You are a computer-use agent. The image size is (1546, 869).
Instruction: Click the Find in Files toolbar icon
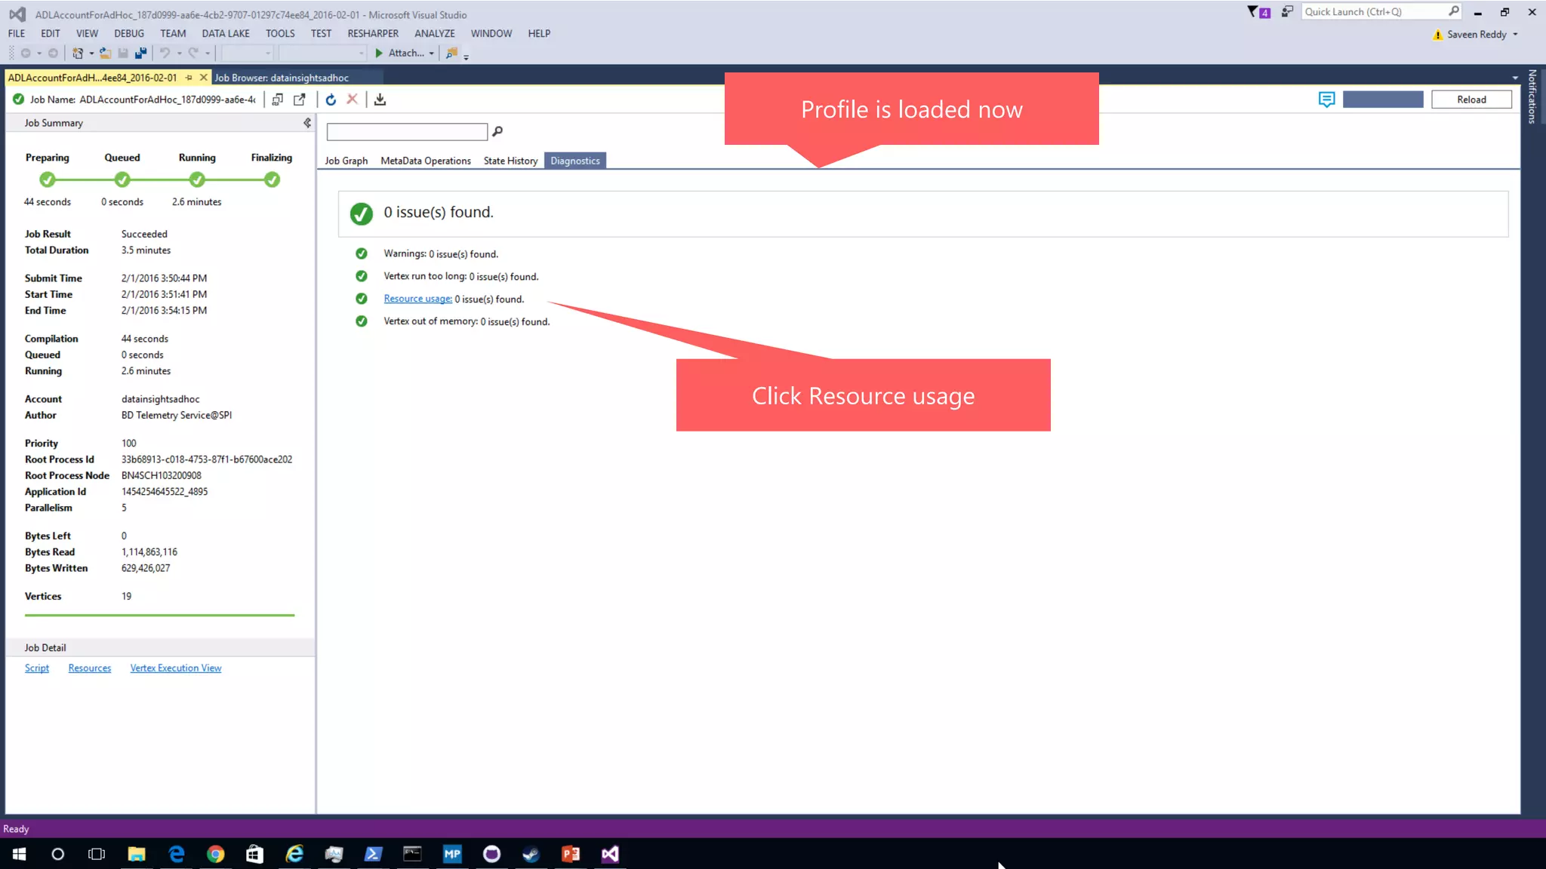click(x=451, y=53)
